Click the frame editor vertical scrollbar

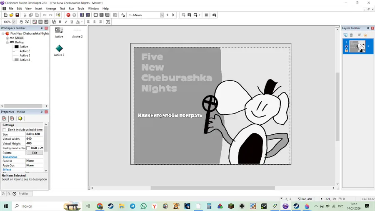337,106
